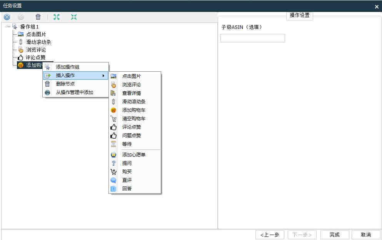This screenshot has width=382, height=240.
Task: Click the scroll icon beside submenu 滑动滚动条
Action: (113, 101)
